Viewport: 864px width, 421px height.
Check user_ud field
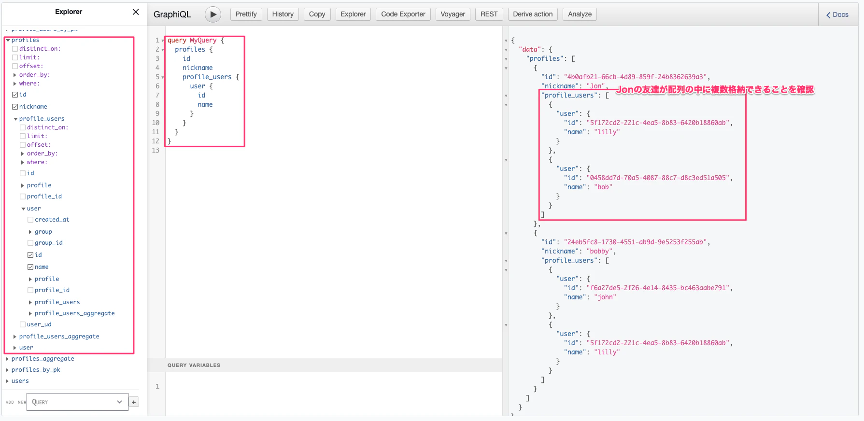pyautogui.click(x=23, y=324)
